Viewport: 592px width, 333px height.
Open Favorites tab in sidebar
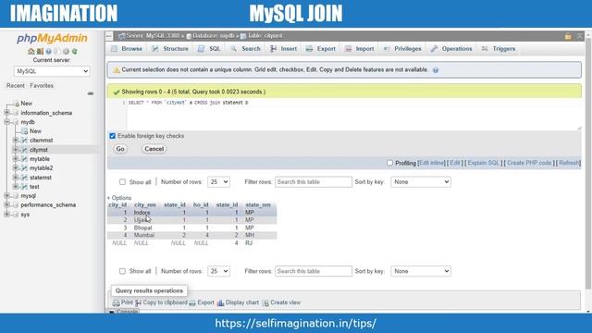point(42,86)
